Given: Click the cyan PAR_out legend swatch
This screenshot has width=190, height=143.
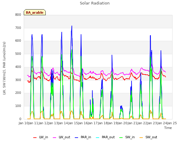Looking at the screenshot, I should pos(98,138).
